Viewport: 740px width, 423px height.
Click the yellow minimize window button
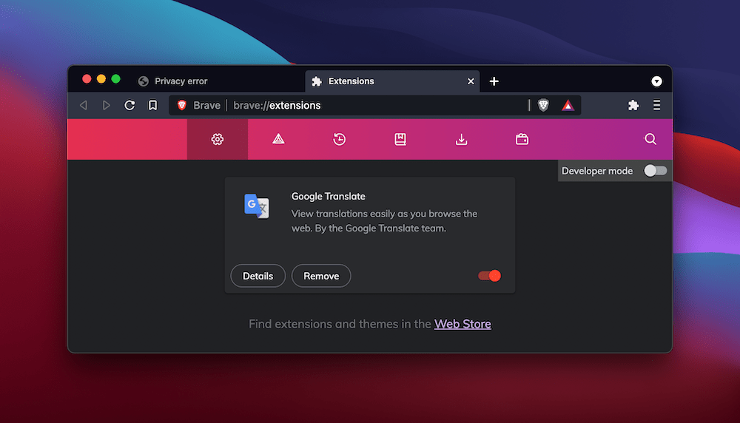[101, 78]
